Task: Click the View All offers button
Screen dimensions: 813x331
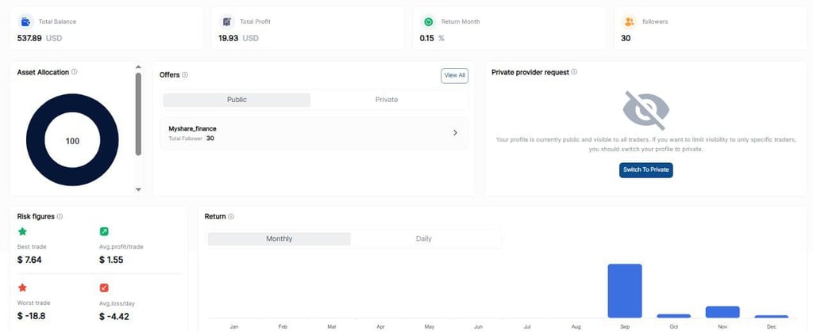Action: (454, 75)
